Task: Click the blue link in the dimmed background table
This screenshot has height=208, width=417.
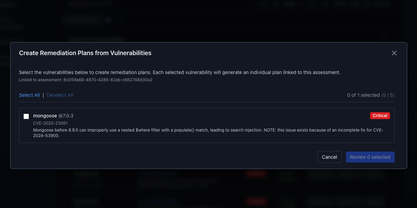Action: pyautogui.click(x=158, y=173)
